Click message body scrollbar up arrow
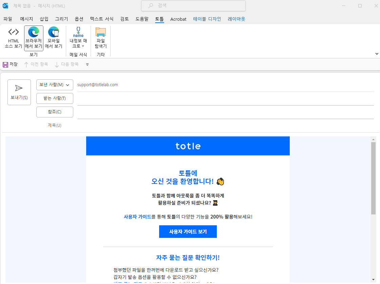Viewport: 380px width, 284px height. point(373,139)
